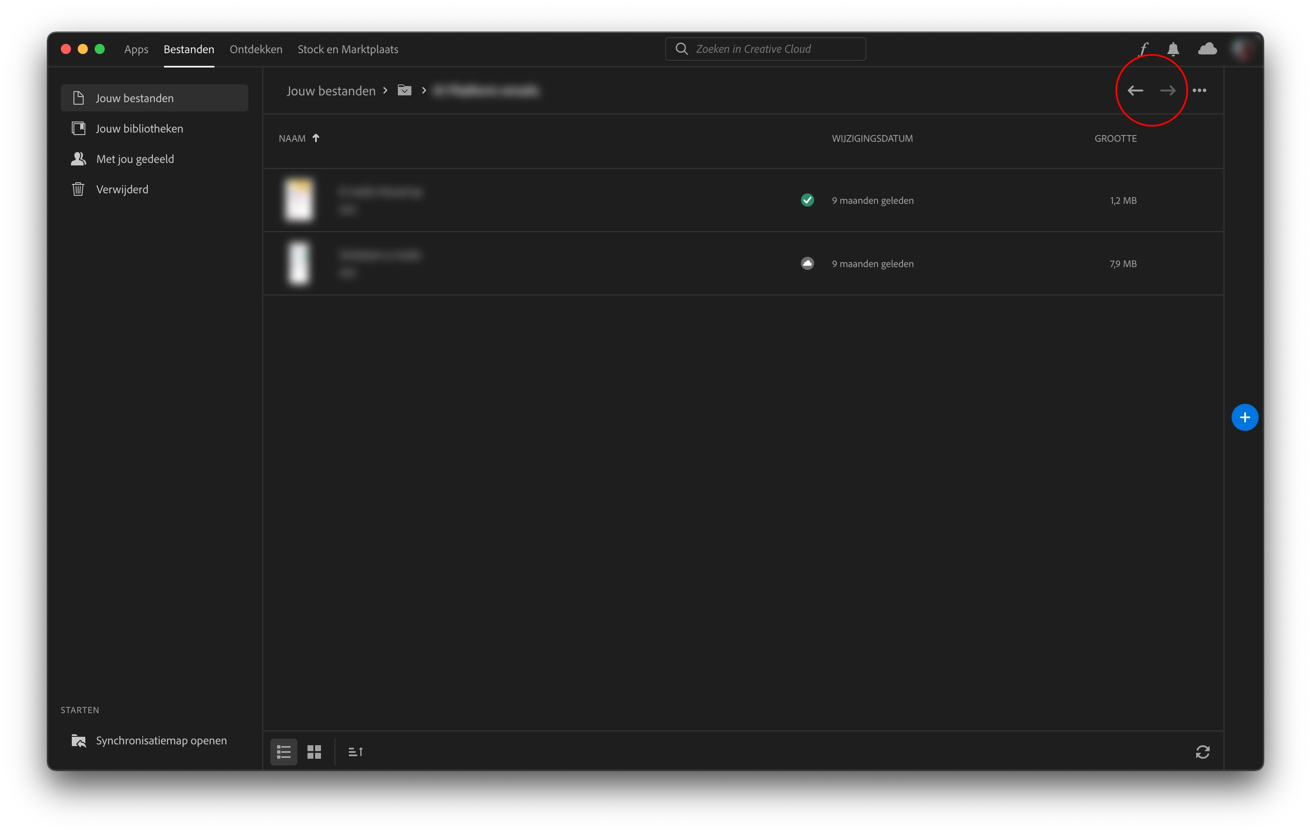Click Synchronisatiemap openen

[161, 741]
